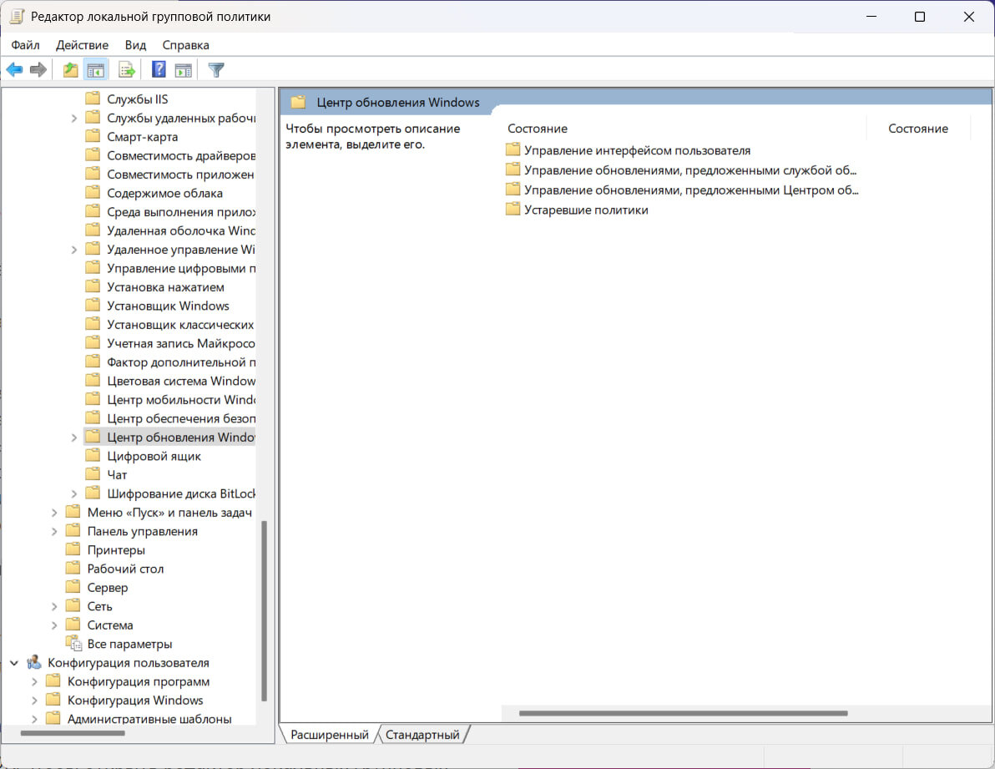The image size is (995, 769).
Task: Switch to the Стандартный tab
Action: click(422, 735)
